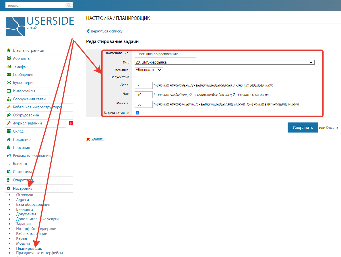Click the USERSIDE logo
Viewport: 341px width, 257px height.
40,26
